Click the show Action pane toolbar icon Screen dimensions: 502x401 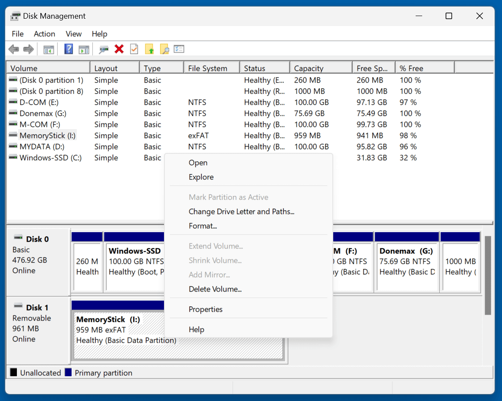pos(84,49)
